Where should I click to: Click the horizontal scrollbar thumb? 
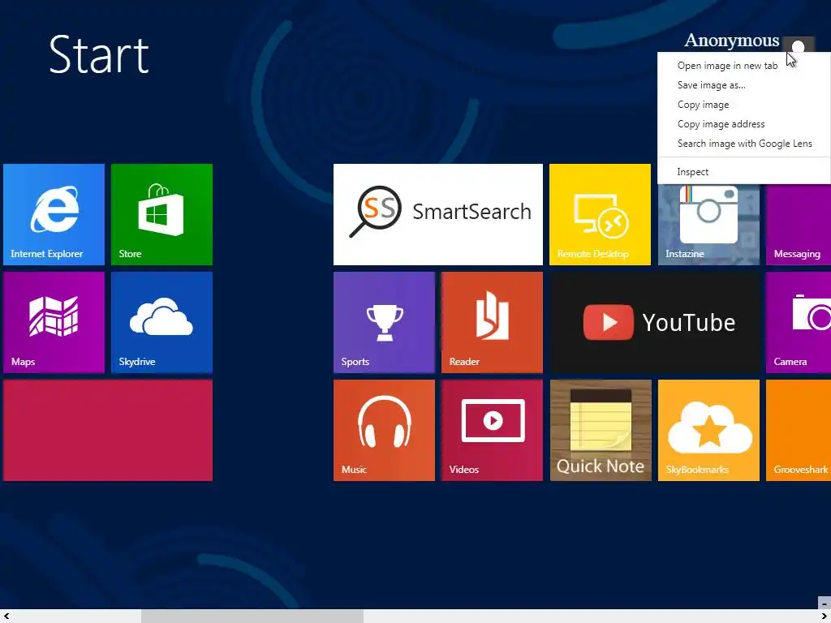(252, 616)
